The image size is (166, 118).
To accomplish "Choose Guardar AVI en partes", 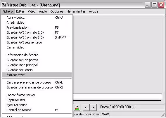I will point(37,60).
